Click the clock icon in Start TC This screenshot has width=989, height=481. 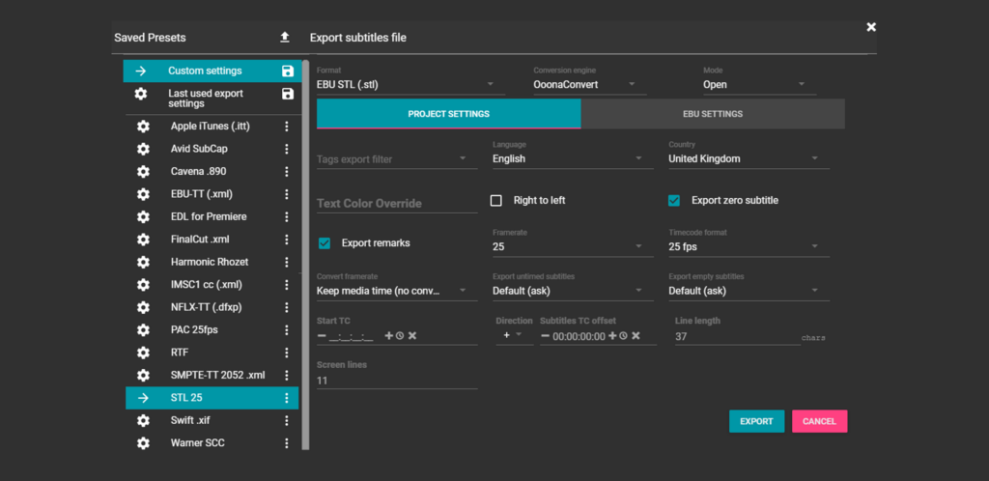click(x=400, y=336)
